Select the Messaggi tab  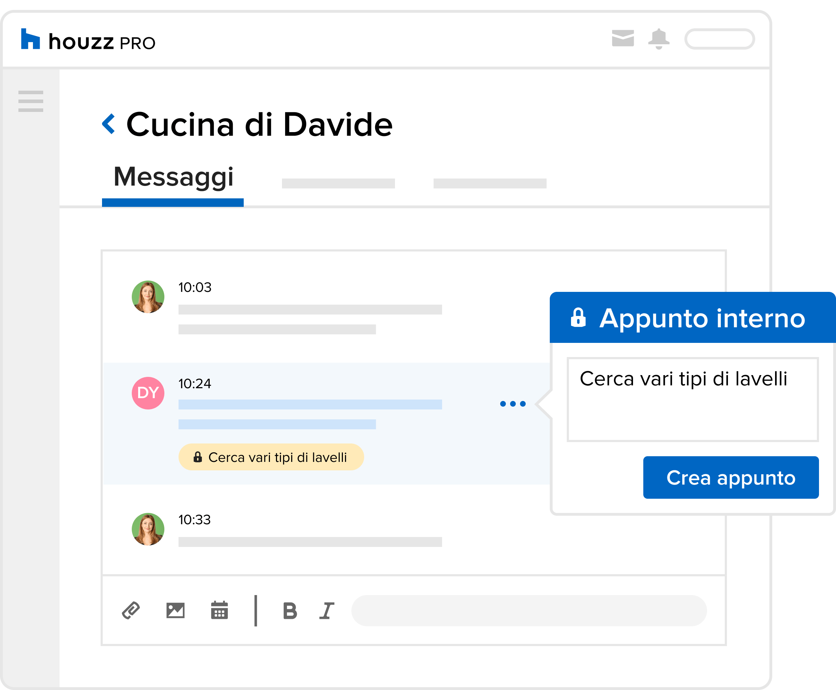(x=173, y=177)
